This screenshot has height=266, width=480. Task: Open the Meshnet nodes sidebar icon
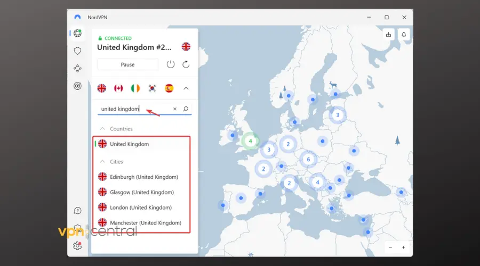[x=77, y=69]
